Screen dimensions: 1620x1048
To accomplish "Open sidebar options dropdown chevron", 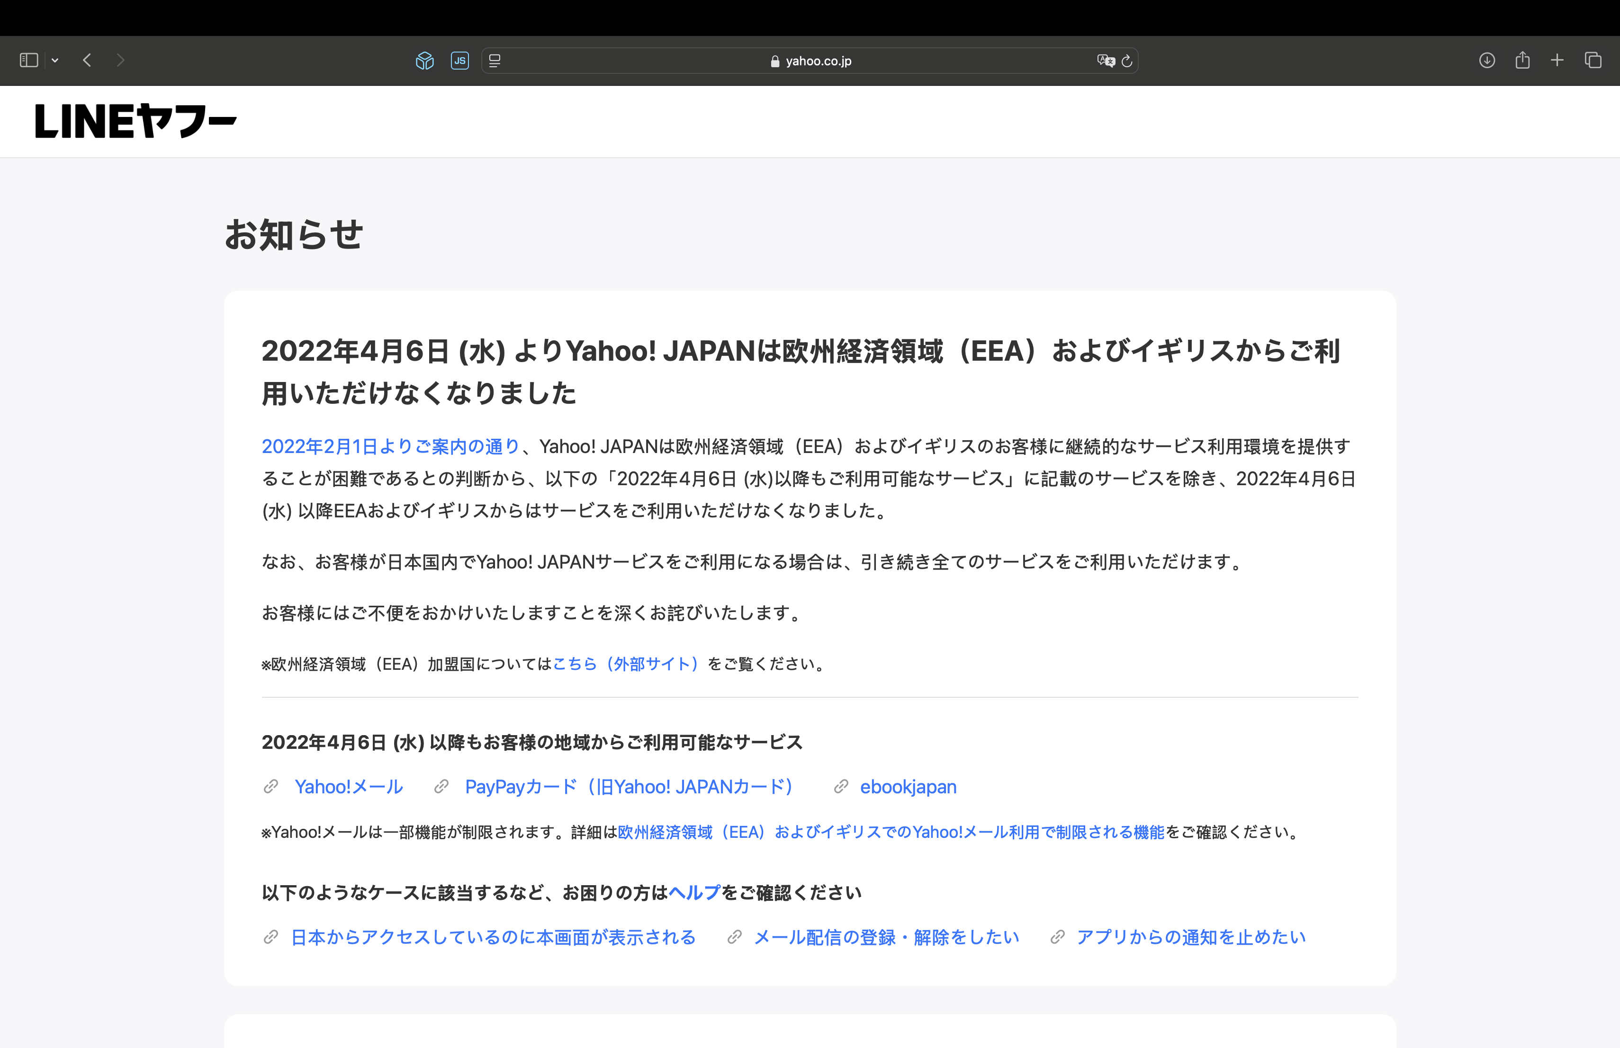I will click(55, 61).
